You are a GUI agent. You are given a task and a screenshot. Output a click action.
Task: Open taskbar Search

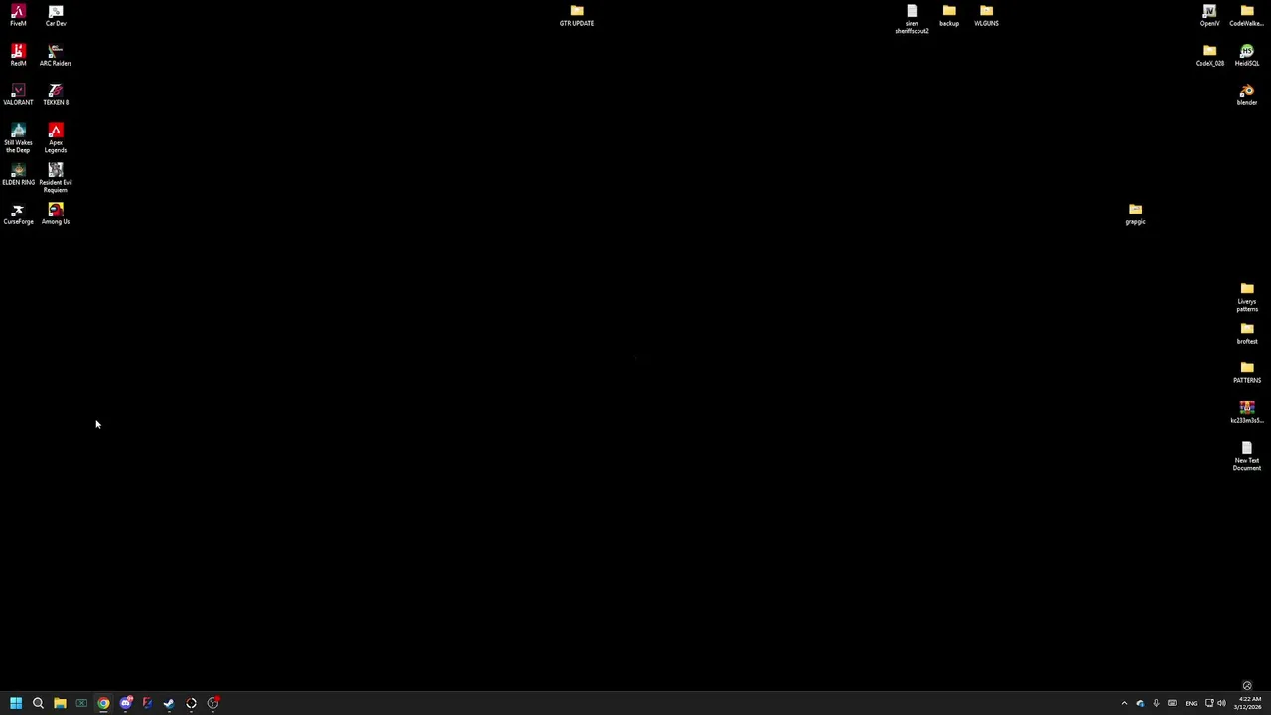[38, 703]
